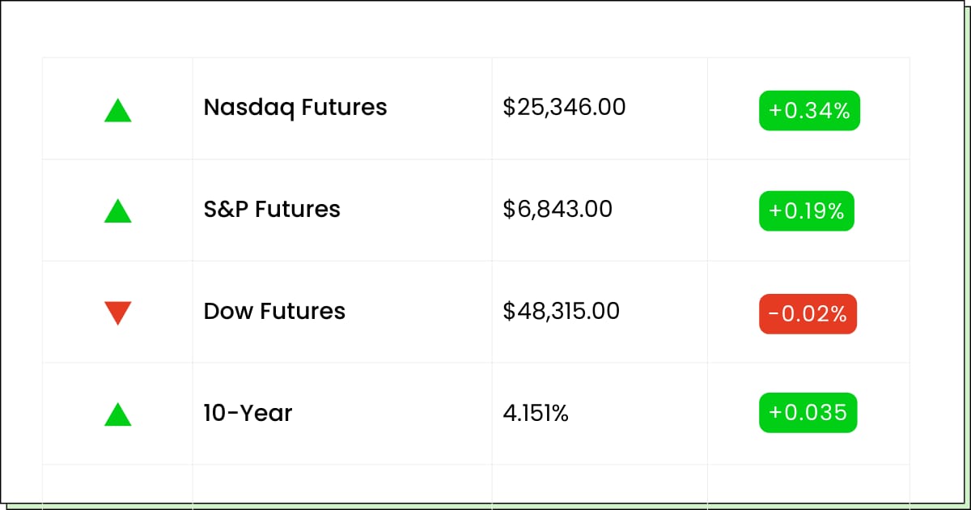Select the 10-Year label
Screen dimensions: 971x510
tap(248, 413)
